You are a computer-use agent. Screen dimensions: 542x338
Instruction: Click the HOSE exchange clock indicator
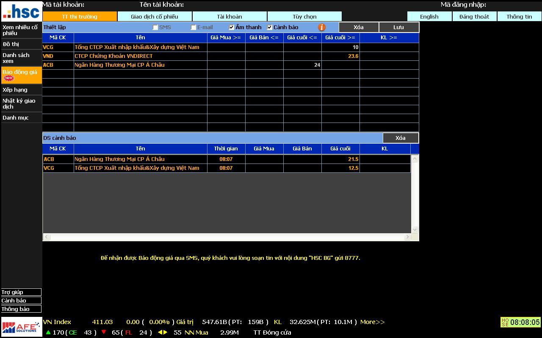coord(521,322)
